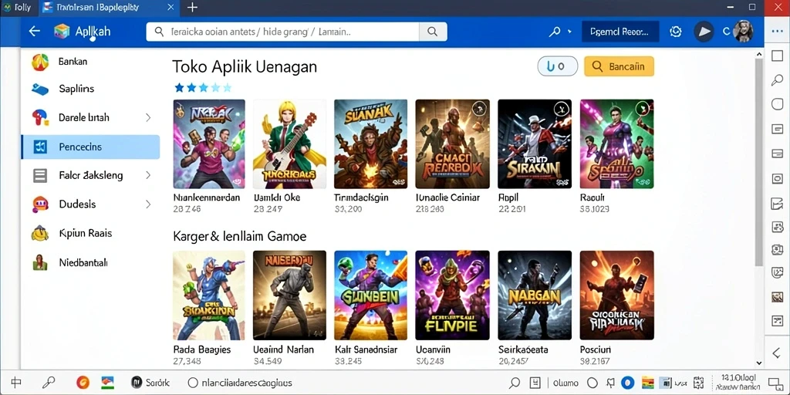
Task: Click the taskbar search field text
Action: 246,383
